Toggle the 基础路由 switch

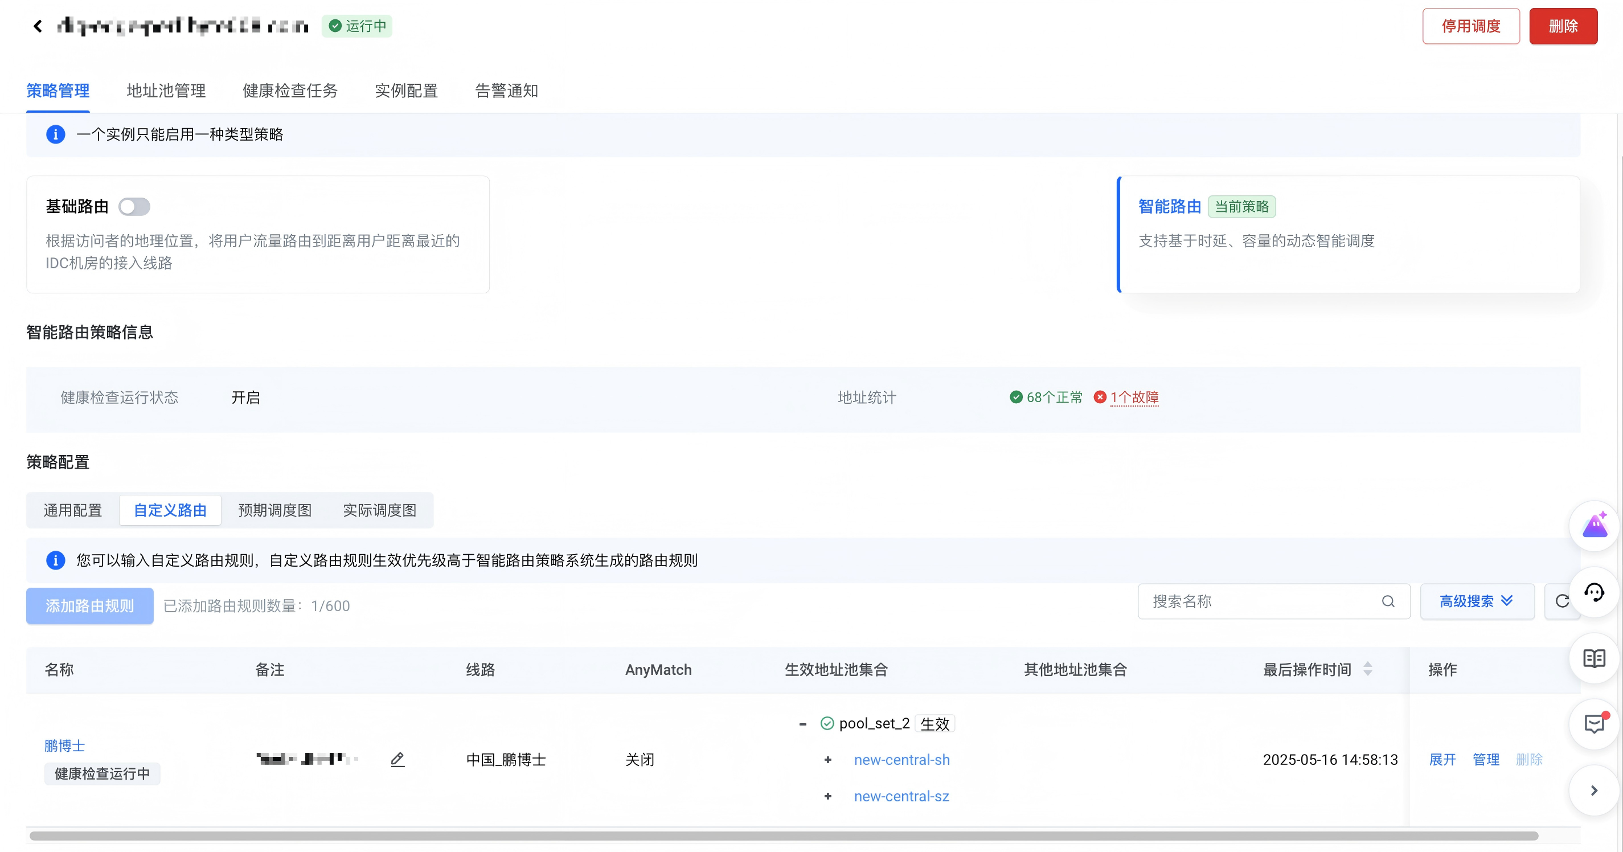click(x=134, y=207)
